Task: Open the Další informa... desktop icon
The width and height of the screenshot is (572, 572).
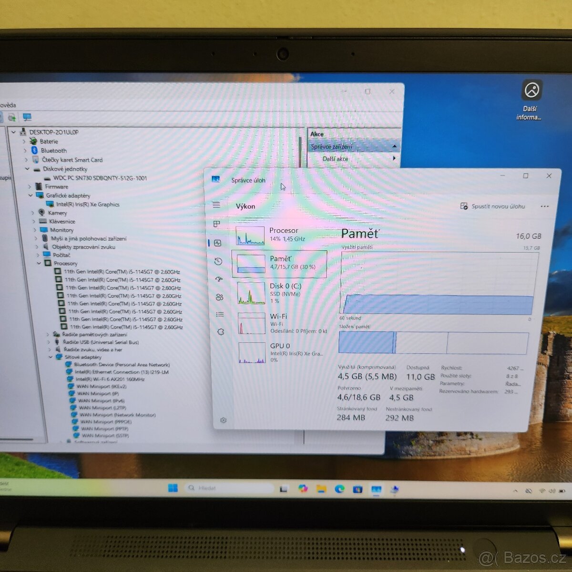Action: (x=530, y=101)
